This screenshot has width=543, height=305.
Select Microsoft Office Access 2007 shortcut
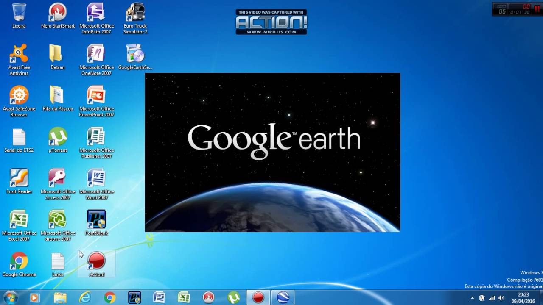coord(58,185)
